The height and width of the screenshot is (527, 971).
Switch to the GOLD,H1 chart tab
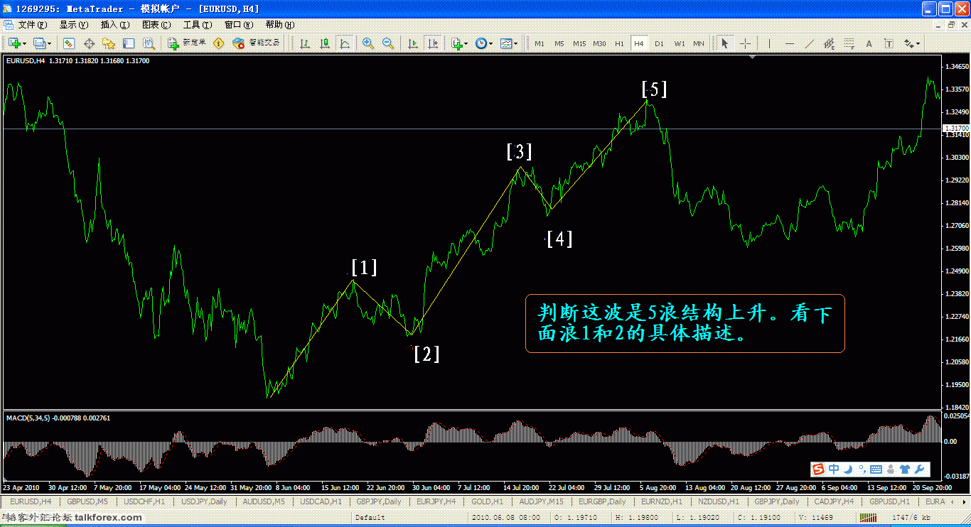[487, 501]
